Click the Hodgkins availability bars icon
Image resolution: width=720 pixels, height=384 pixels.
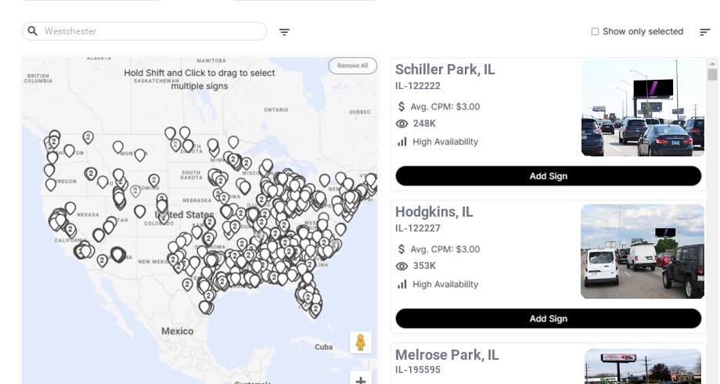[x=402, y=284]
